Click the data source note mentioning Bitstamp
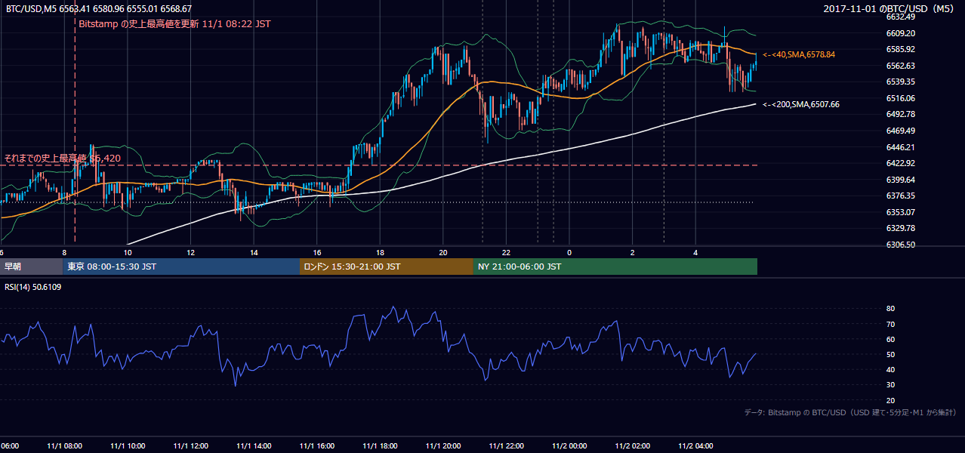965x453 pixels. click(x=850, y=413)
